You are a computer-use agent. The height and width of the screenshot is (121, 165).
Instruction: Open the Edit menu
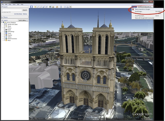tap(6, 4)
